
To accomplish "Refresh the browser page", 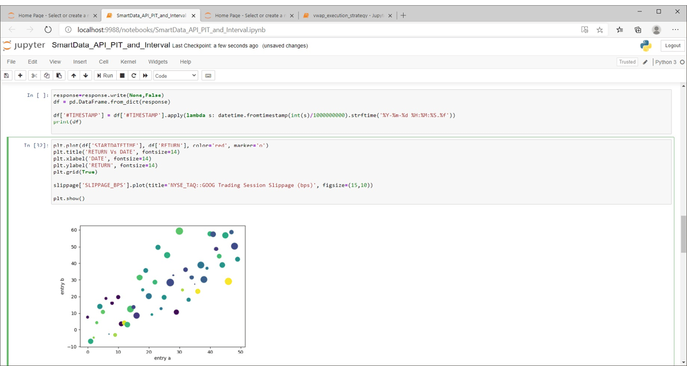I will (x=48, y=30).
